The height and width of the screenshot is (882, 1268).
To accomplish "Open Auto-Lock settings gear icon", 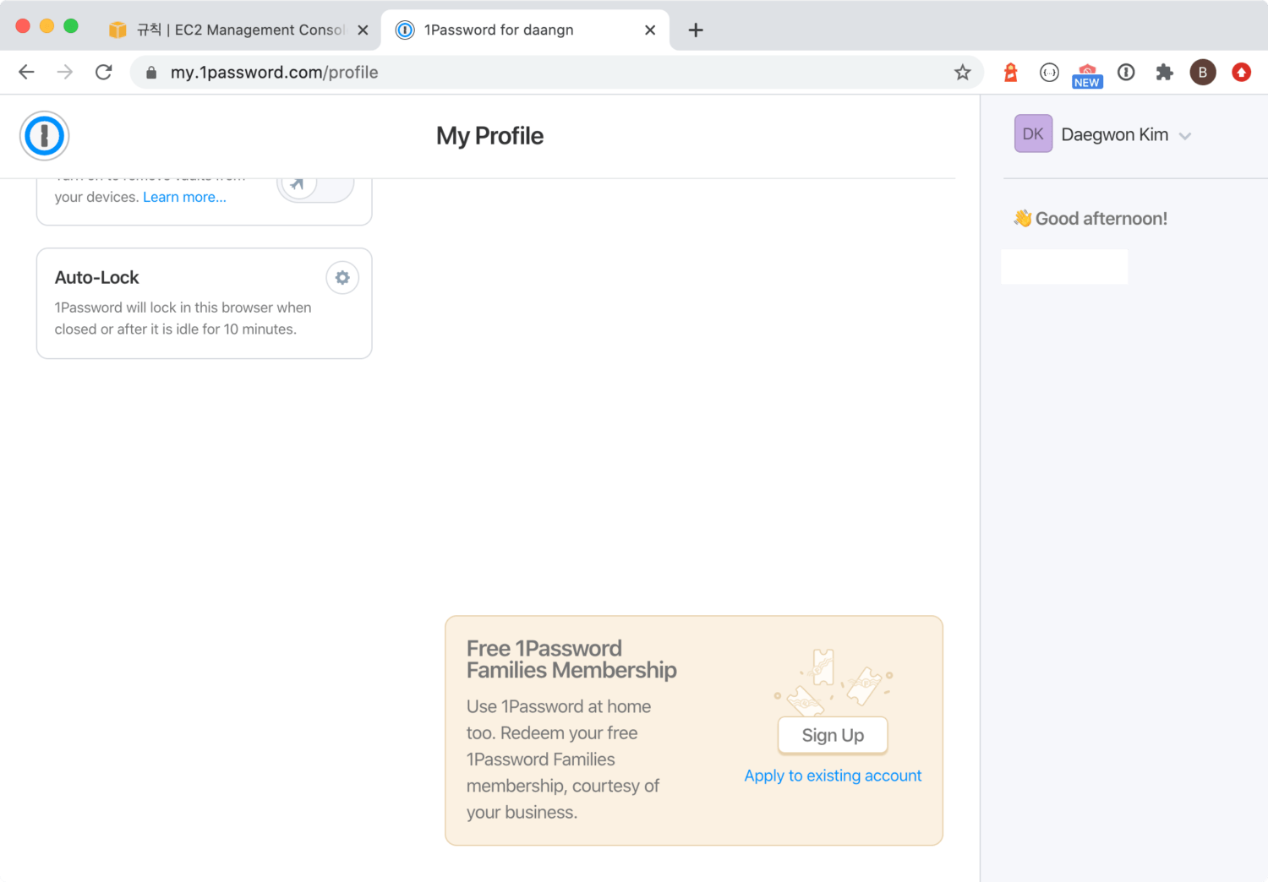I will point(342,278).
